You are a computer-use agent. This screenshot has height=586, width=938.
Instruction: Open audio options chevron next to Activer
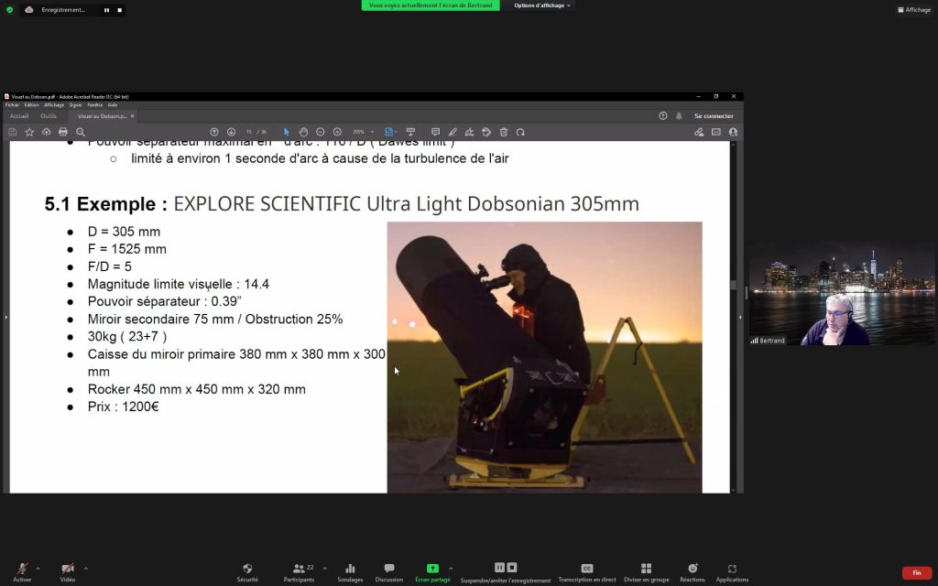point(38,568)
